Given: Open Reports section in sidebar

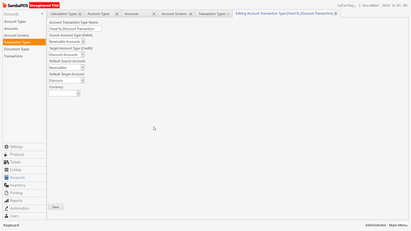Looking at the screenshot, I should tap(24, 201).
